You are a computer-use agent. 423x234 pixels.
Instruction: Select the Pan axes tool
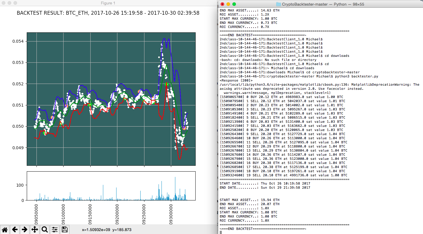tap(35, 230)
